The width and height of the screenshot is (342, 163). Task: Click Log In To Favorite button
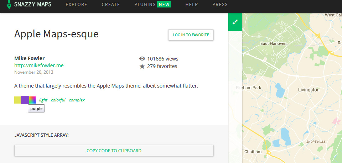tap(191, 35)
